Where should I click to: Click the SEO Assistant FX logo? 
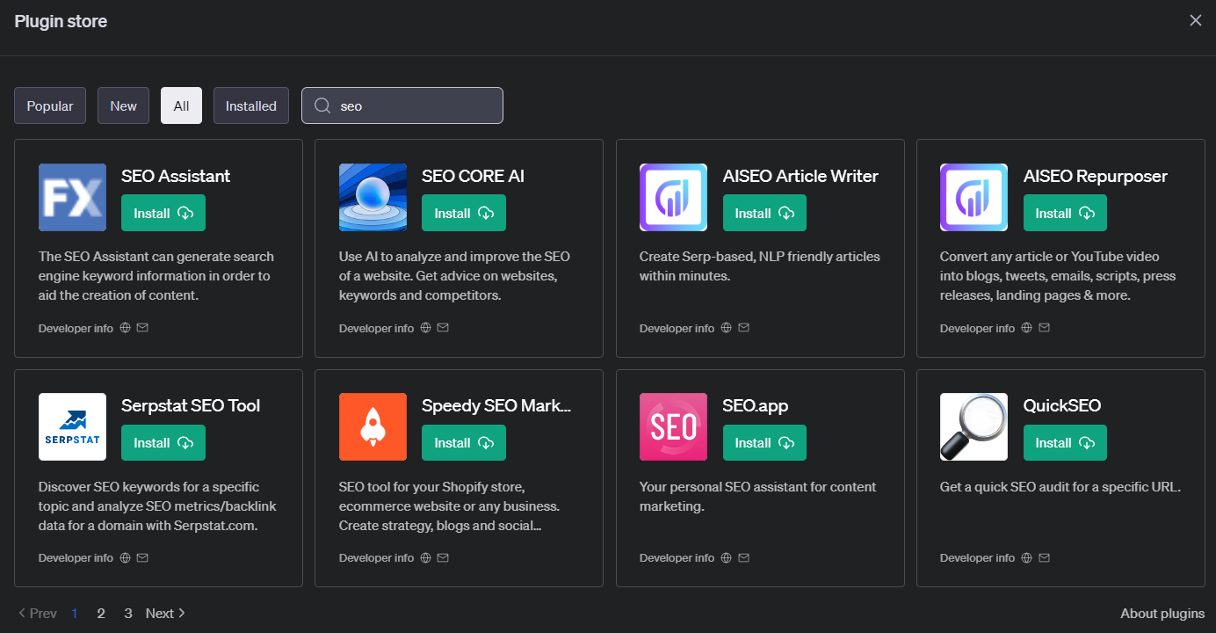point(72,197)
